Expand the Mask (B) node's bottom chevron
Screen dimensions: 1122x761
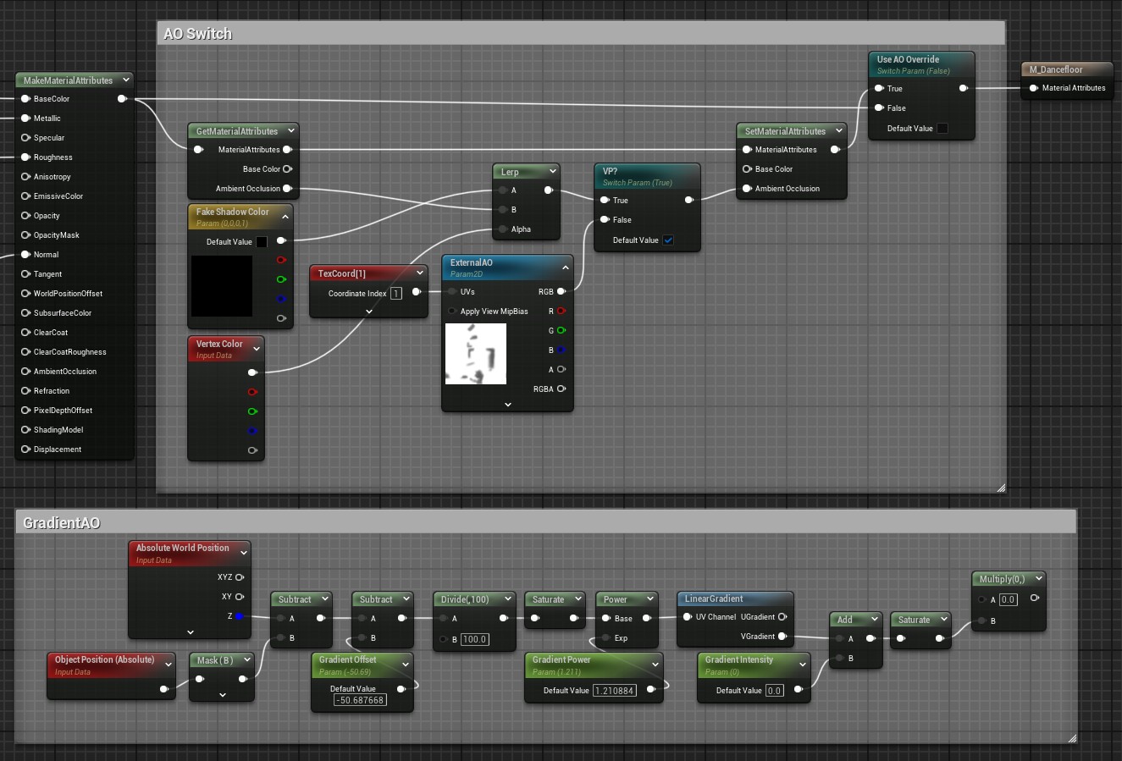[x=222, y=695]
